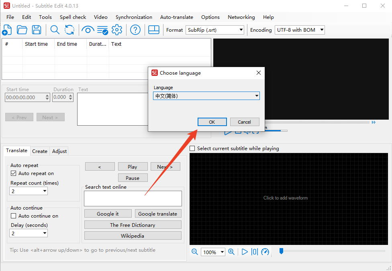Click The Free Dictionary button
The width and height of the screenshot is (392, 271).
(133, 225)
